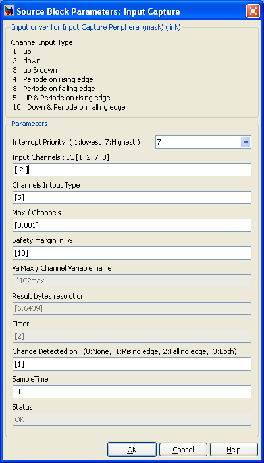Image resolution: width=264 pixels, height=463 pixels.
Task: Click the Safety margin in % field
Action: [x=132, y=253]
